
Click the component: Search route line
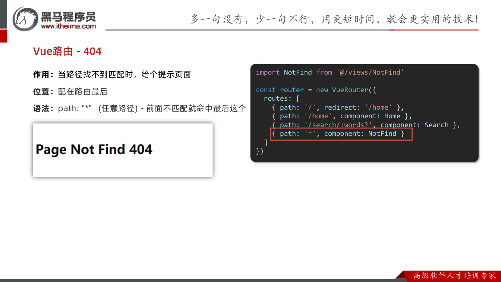coord(366,125)
